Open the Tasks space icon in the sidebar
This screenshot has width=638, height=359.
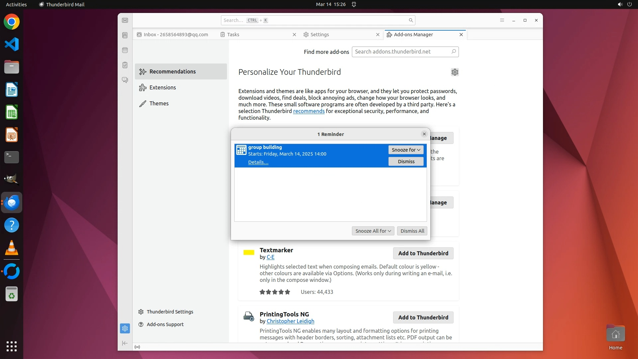[125, 65]
